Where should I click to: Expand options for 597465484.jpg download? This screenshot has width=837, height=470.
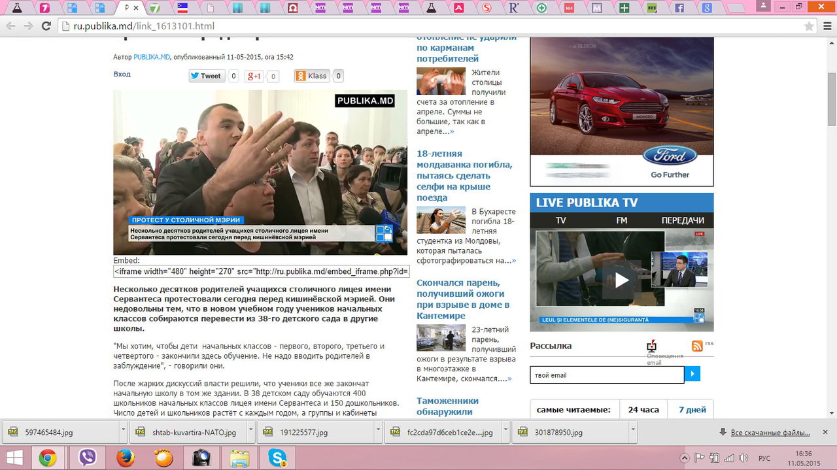[x=123, y=432]
